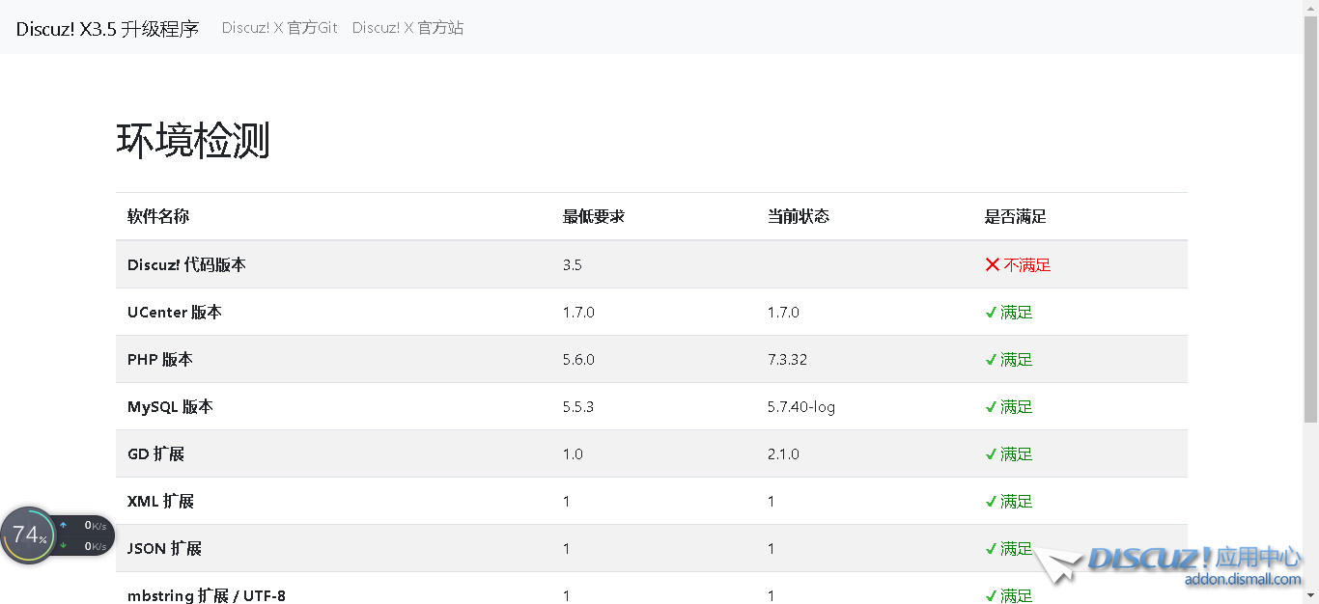Click the 满足 status in the XML 扩展 row
The height and width of the screenshot is (604, 1319).
[x=1017, y=501]
